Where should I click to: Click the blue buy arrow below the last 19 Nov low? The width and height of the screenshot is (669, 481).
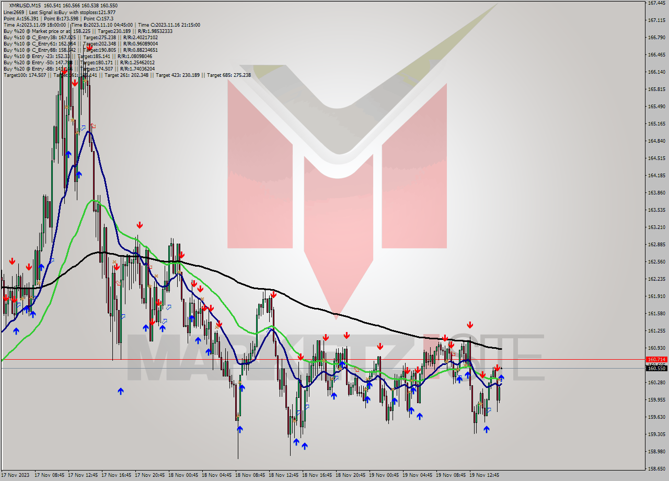(x=487, y=429)
